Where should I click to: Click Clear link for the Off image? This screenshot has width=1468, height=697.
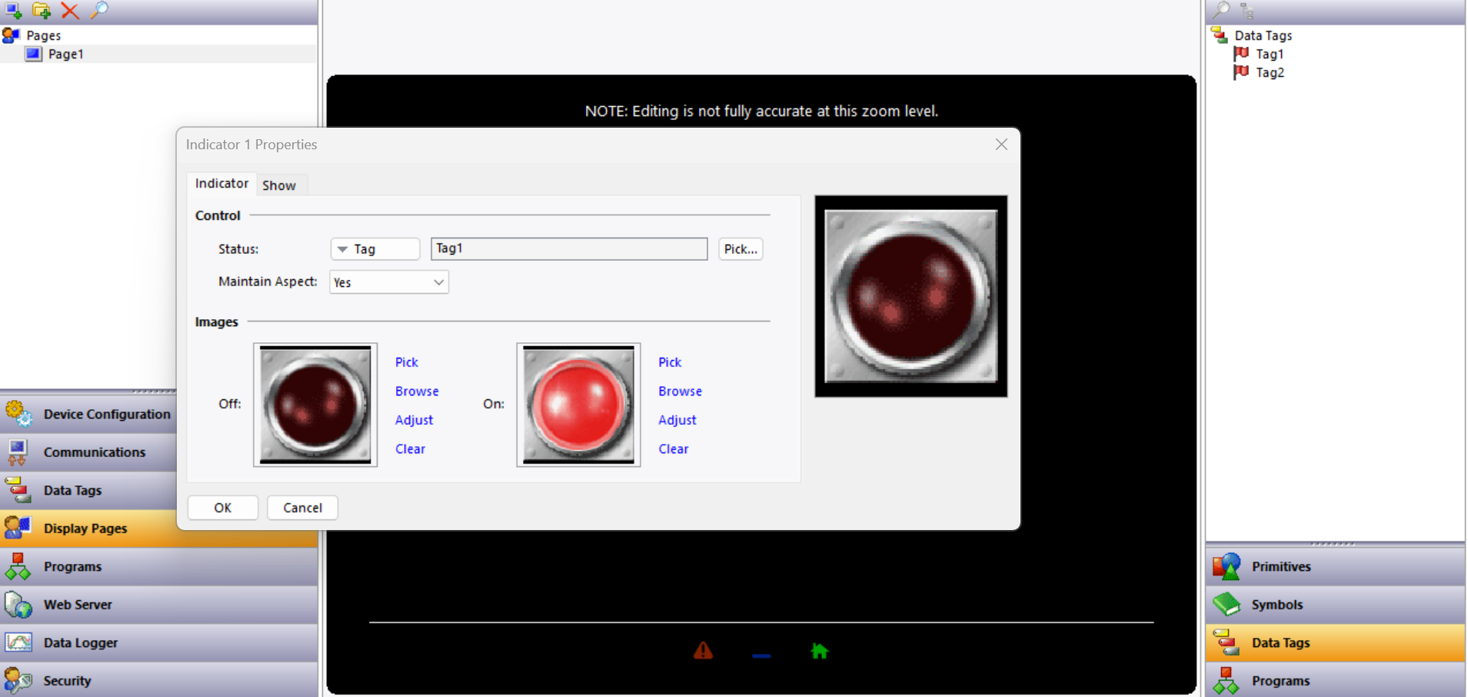410,449
